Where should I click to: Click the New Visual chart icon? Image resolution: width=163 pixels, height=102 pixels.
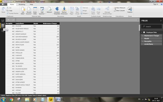click(77, 9)
